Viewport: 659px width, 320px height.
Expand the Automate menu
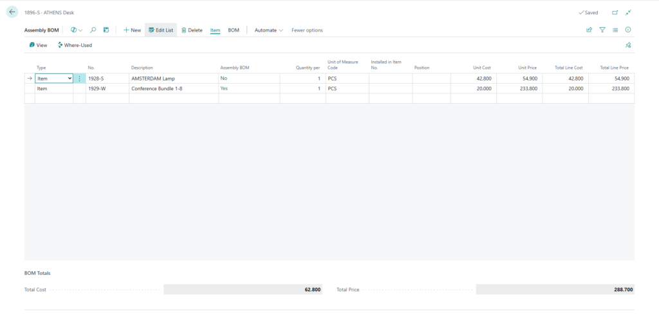pos(268,30)
